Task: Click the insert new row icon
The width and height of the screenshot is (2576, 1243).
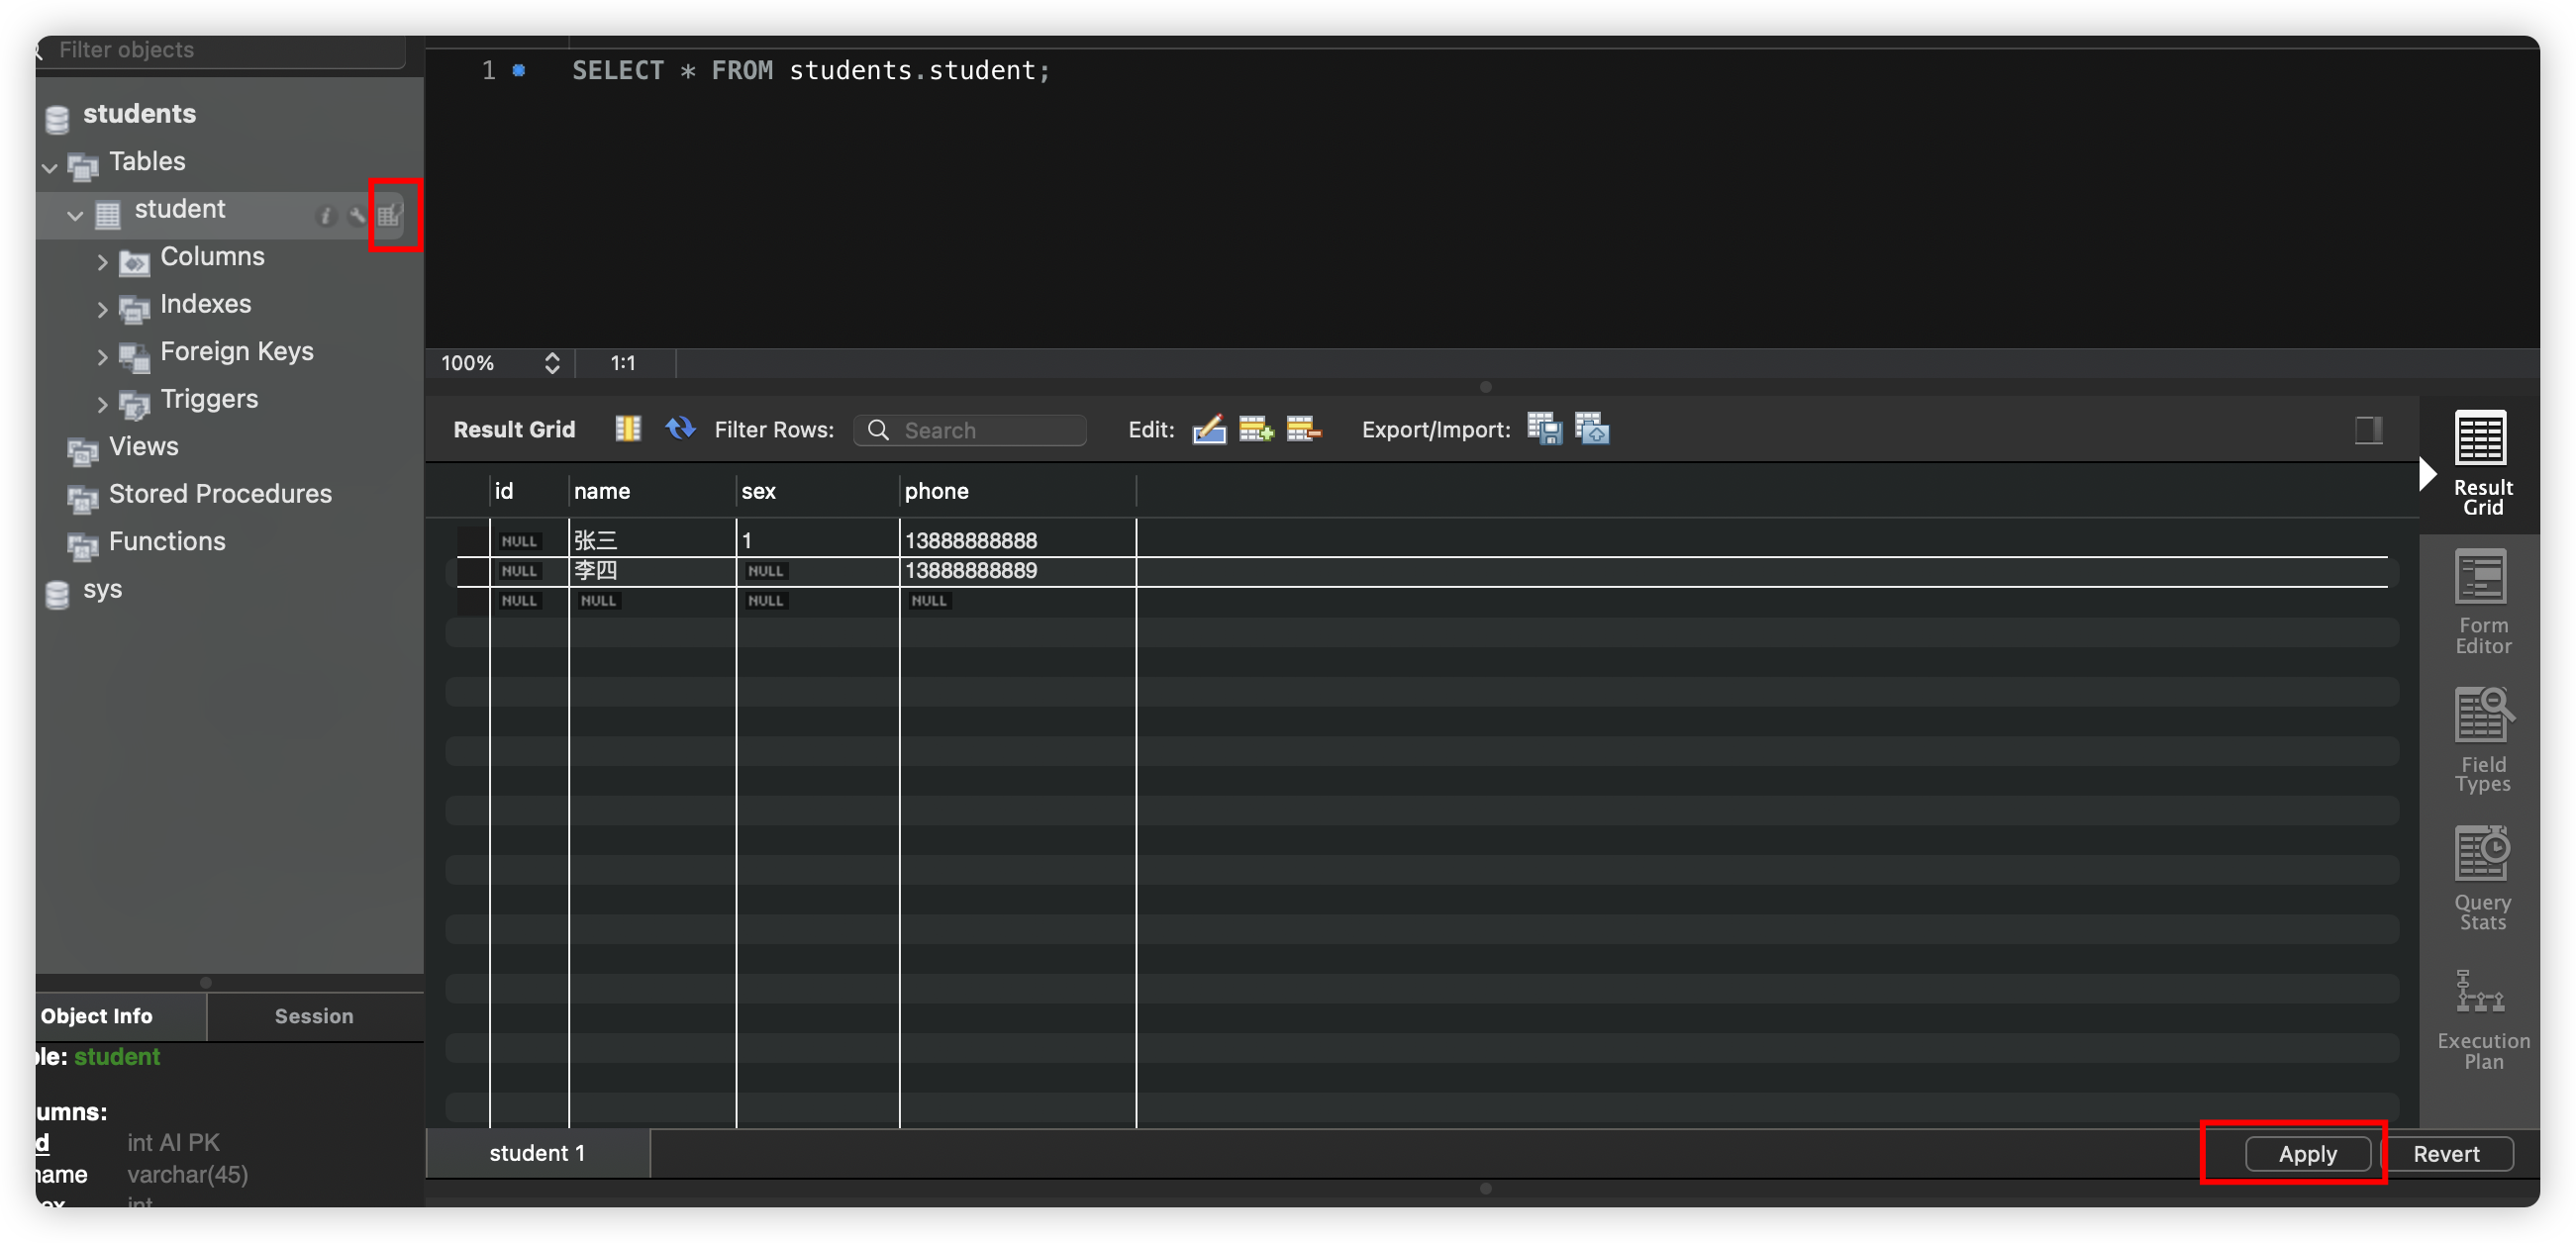Action: [1255, 429]
